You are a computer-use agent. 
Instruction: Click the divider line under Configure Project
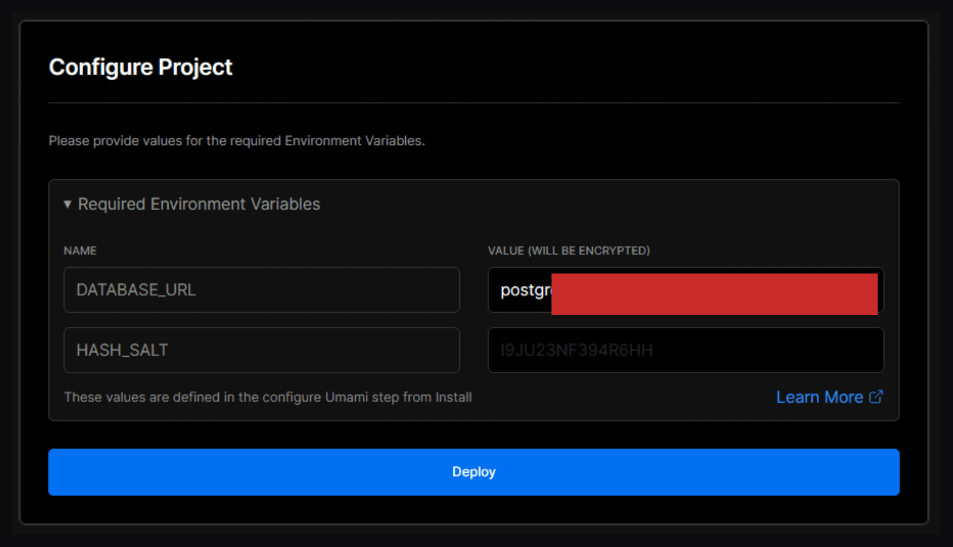coord(474,103)
